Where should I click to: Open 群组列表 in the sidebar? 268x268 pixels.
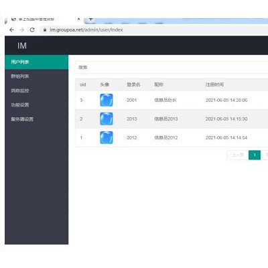coord(37,76)
